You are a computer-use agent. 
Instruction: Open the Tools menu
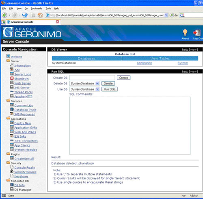pos(48,9)
